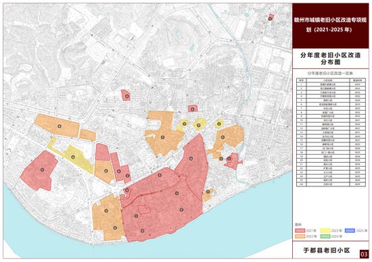The height and width of the screenshot is (262, 372).
Task: Click the orange 2022年 legend swatch
Action: [x=300, y=236]
